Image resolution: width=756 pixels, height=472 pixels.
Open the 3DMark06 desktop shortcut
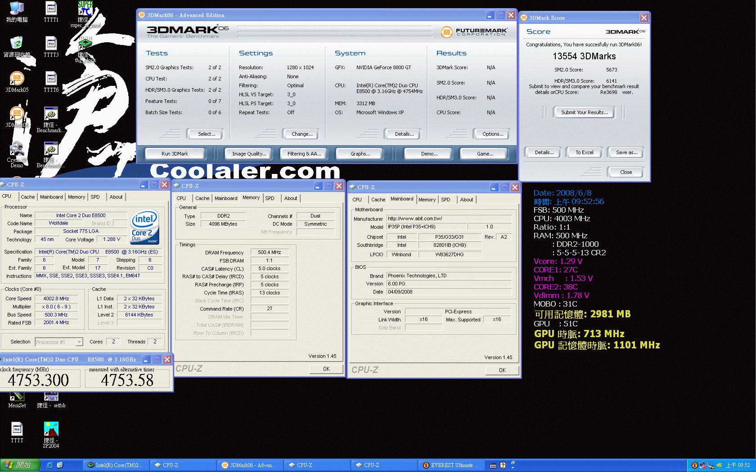pyautogui.click(x=17, y=117)
